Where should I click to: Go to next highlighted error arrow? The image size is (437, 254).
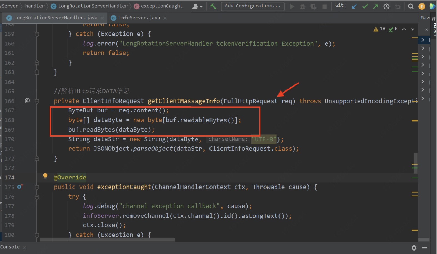point(413,29)
